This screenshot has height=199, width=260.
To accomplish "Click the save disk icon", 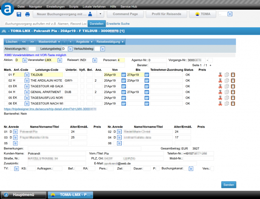I will pos(19,14).
